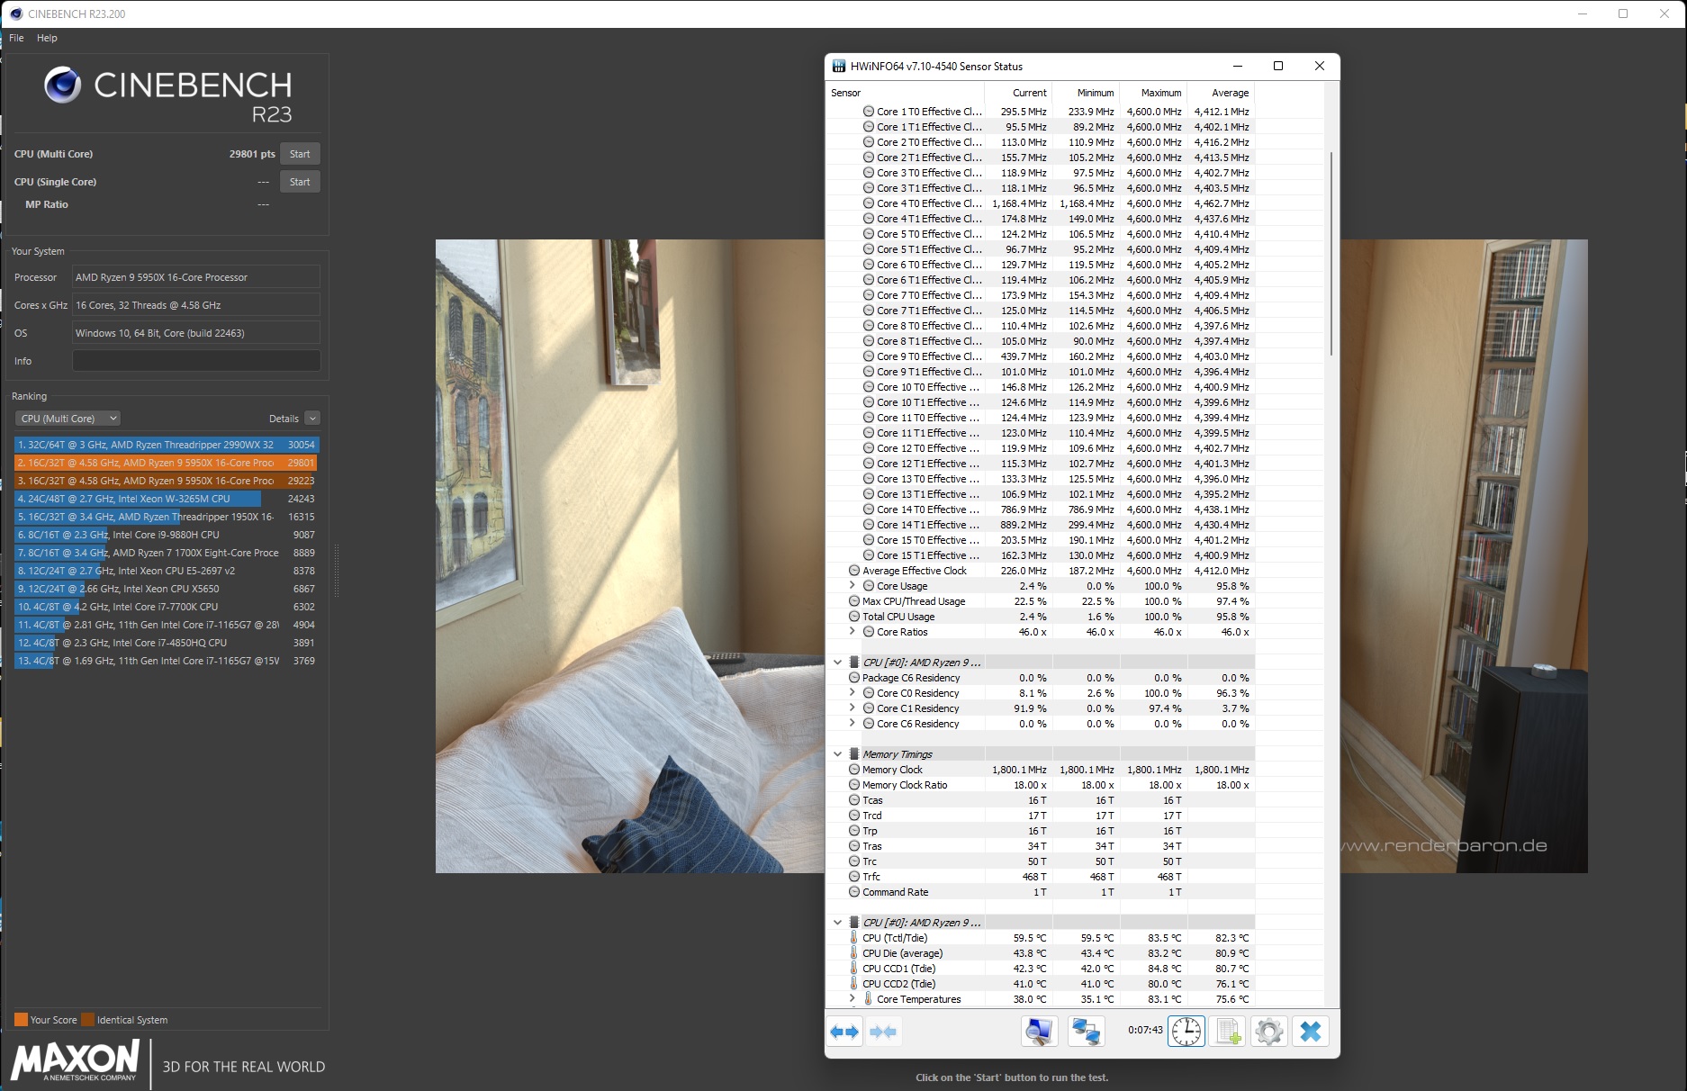Click the greyed shrink-columns arrows in HWiNFO toolbar
This screenshot has width=1687, height=1091.
883,1032
